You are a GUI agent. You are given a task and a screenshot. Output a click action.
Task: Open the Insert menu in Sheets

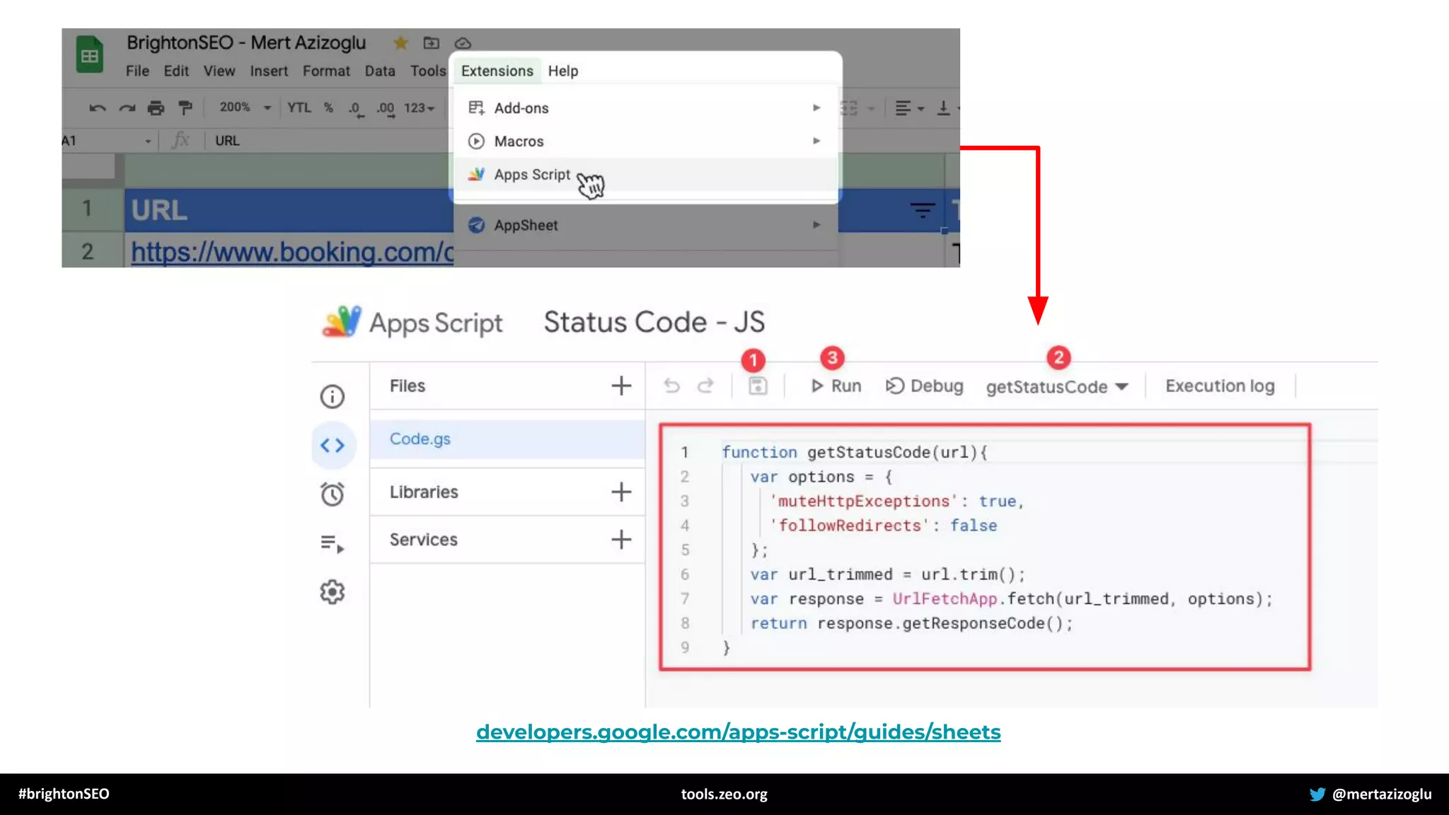pos(269,71)
